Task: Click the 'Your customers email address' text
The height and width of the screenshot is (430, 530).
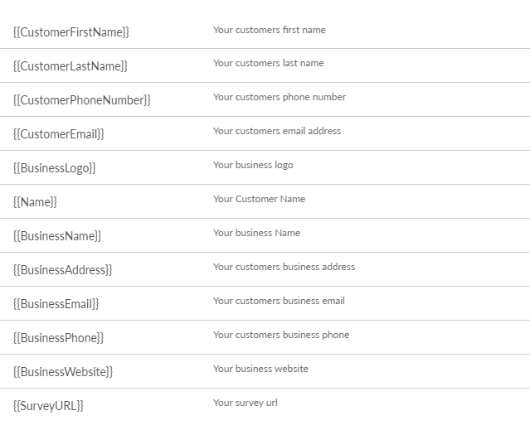Action: (x=277, y=131)
